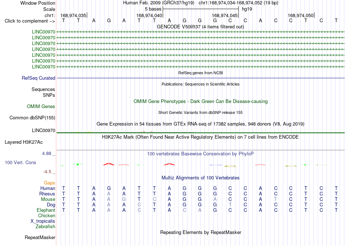The width and height of the screenshot is (345, 246).
Task: Click the LINC00970 label beside the GTEx bar
Action: click(44, 131)
